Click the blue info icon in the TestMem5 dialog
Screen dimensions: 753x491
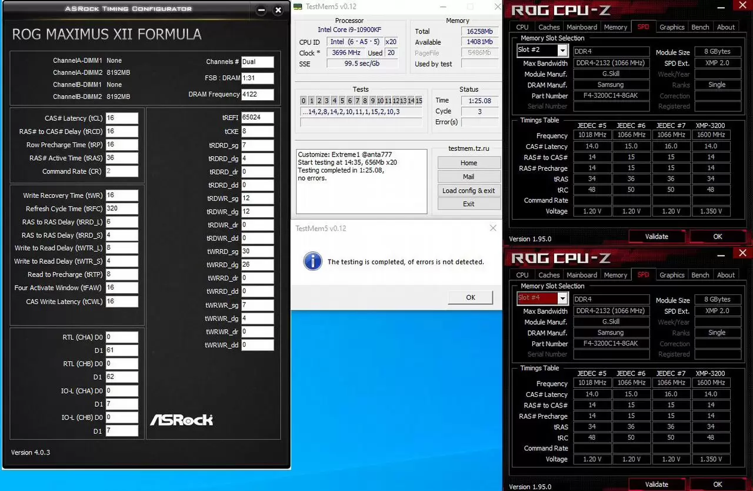(x=312, y=261)
